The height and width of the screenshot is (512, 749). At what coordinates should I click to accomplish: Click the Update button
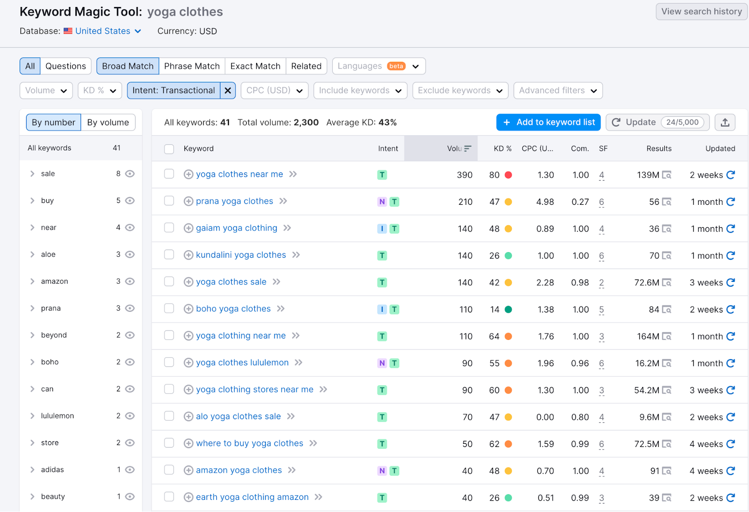[658, 123]
